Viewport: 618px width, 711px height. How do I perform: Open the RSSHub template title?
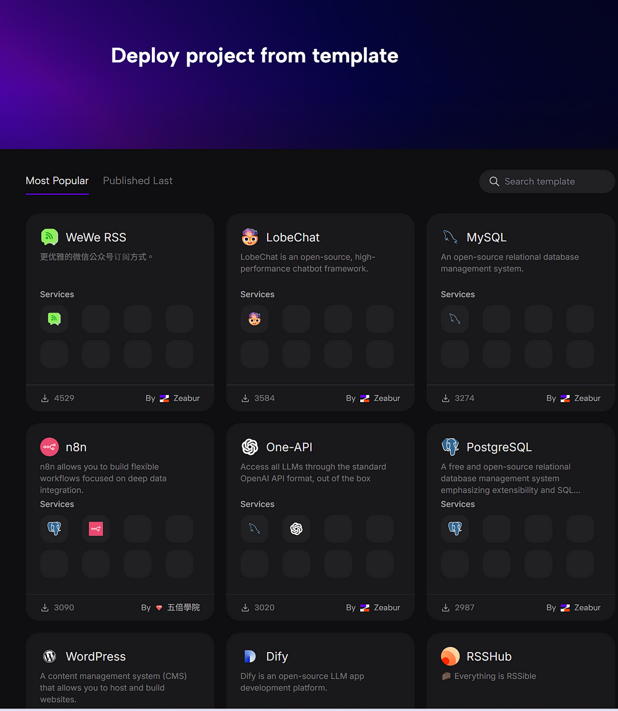489,656
